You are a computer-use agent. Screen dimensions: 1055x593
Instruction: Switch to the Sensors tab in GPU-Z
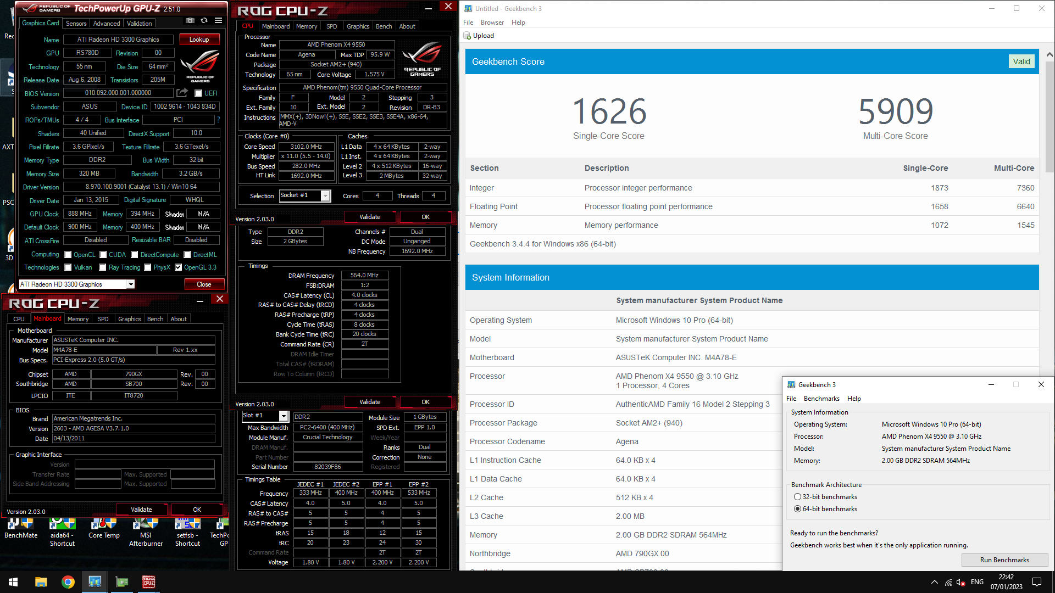76,23
